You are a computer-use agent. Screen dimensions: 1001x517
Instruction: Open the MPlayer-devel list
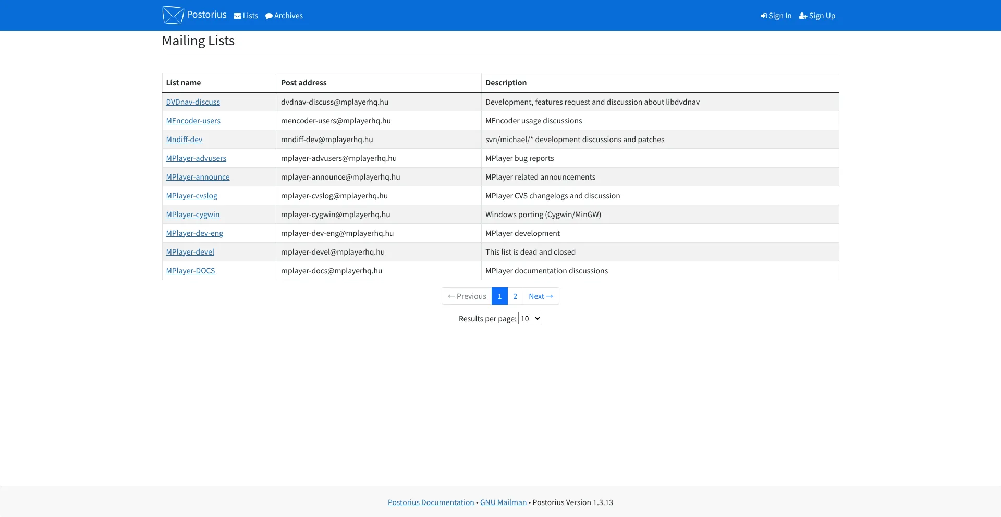pyautogui.click(x=190, y=252)
